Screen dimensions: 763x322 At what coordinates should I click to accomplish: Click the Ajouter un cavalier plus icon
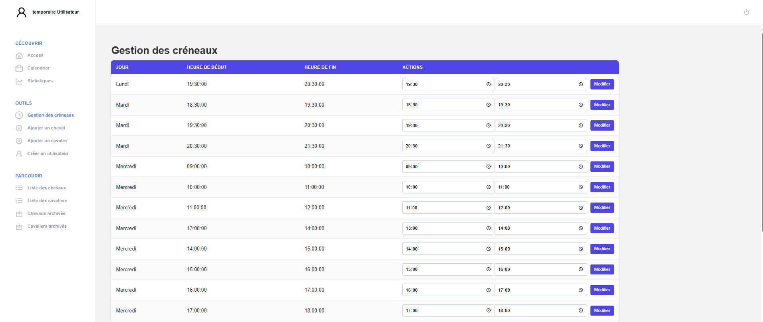coord(19,141)
